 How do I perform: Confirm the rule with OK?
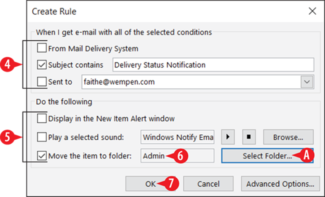pos(150,184)
